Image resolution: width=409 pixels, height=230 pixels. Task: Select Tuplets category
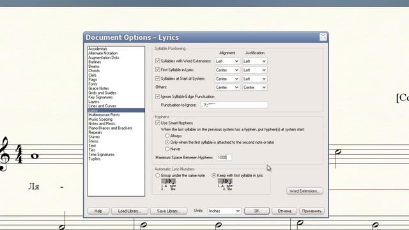coord(94,159)
